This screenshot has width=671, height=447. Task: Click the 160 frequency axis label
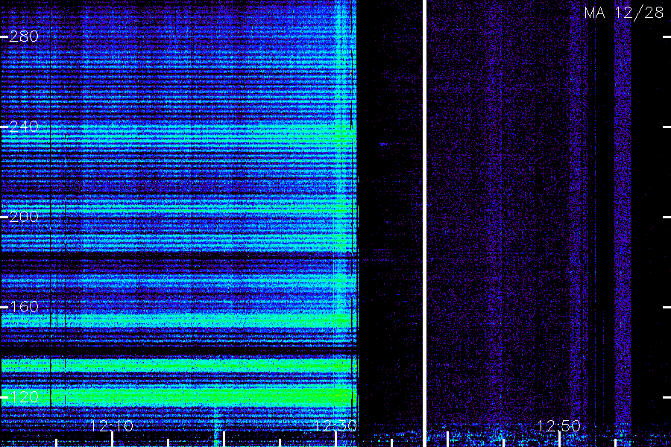pos(24,307)
